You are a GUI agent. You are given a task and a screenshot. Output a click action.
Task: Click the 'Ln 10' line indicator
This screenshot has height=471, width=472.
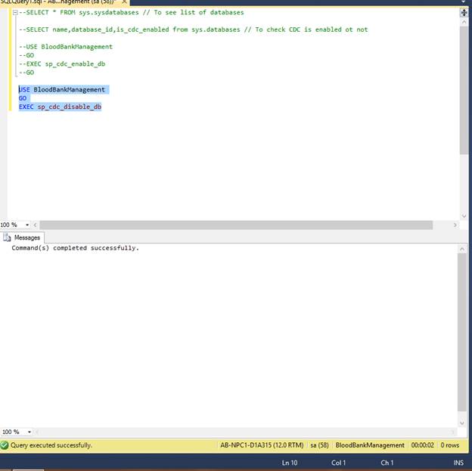tap(289, 463)
